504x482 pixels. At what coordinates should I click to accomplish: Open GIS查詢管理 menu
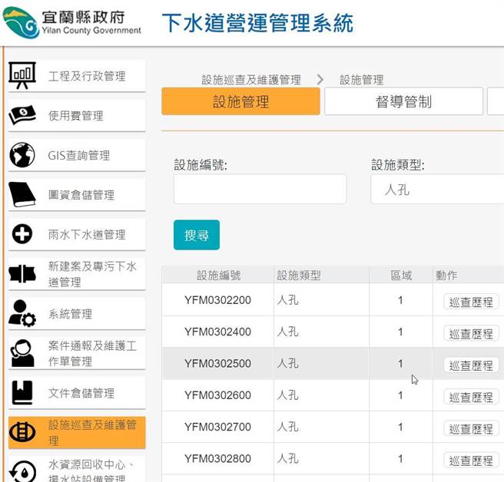pos(77,155)
